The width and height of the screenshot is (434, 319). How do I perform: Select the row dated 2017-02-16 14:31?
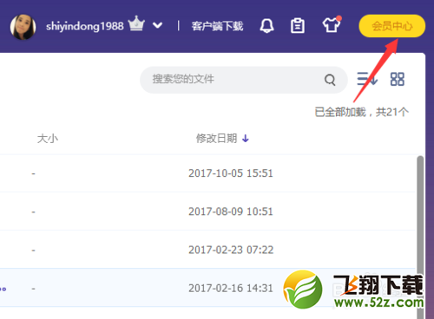(207, 288)
